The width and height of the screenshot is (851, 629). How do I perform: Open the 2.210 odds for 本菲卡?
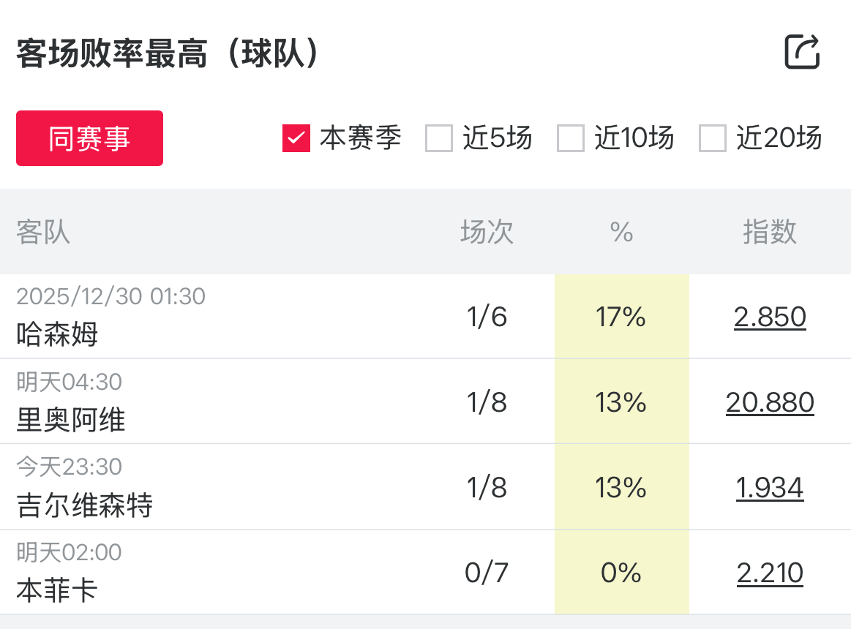[770, 573]
